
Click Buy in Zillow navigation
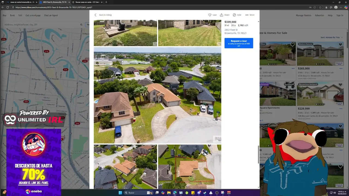point(4,16)
